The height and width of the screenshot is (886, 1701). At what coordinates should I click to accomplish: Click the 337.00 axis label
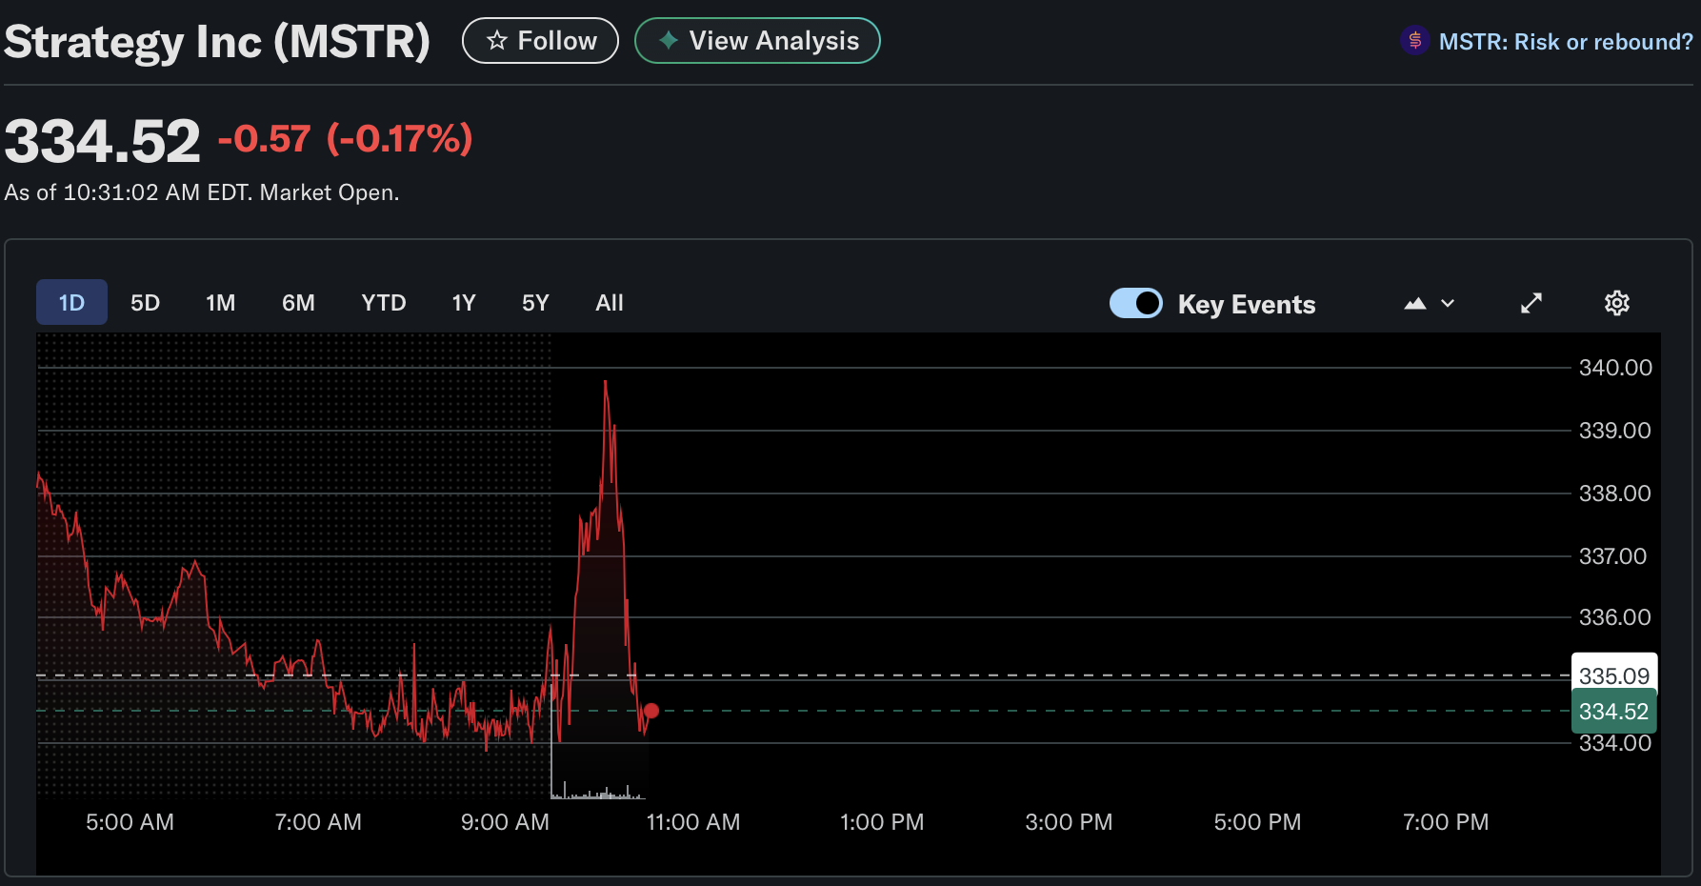pos(1612,556)
